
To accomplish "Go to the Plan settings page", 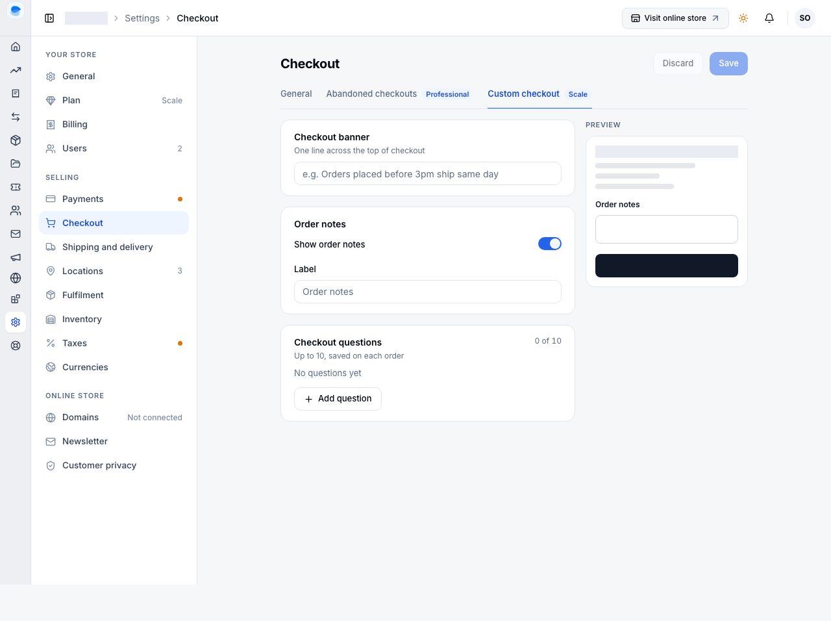I will 114,101.
